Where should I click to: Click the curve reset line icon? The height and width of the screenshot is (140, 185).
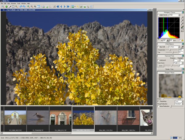tap(182, 30)
